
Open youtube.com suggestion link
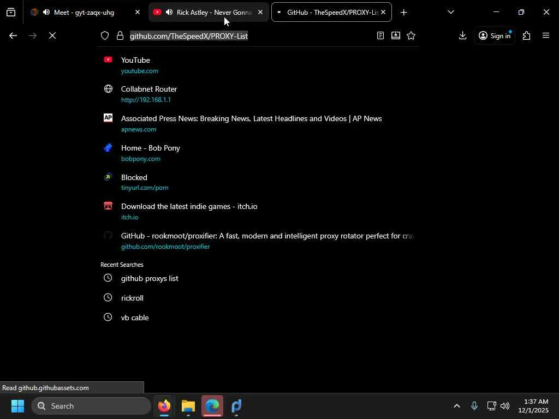coord(140,71)
